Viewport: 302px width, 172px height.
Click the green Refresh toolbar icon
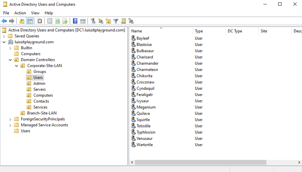coord(58,21)
